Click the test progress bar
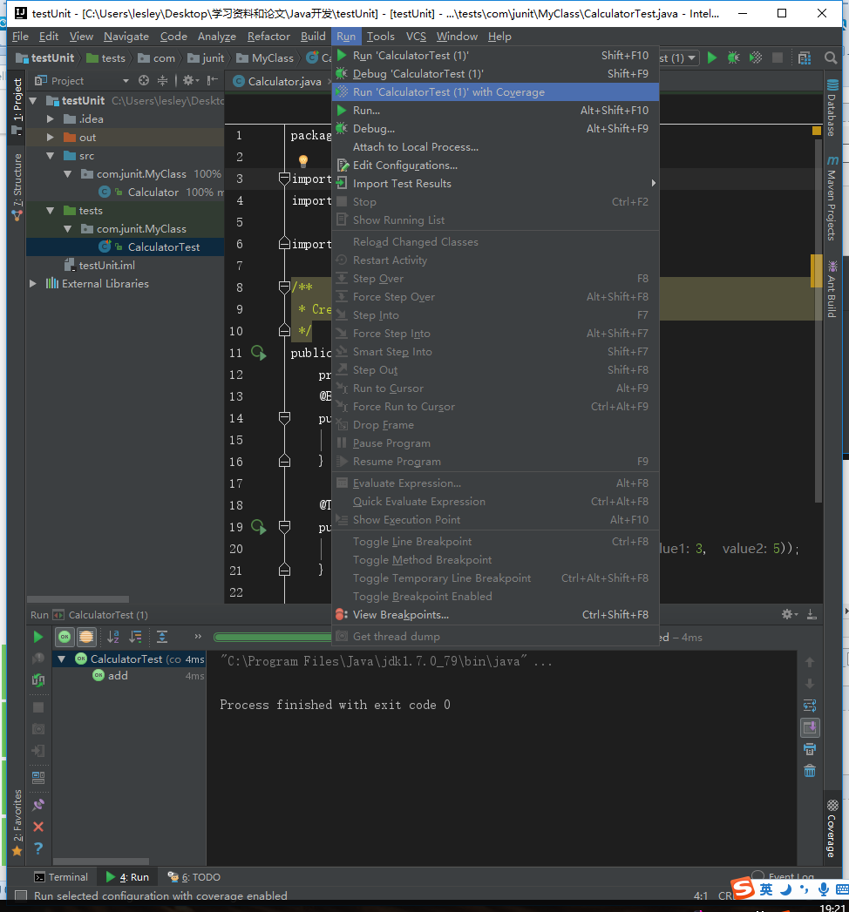 point(272,638)
